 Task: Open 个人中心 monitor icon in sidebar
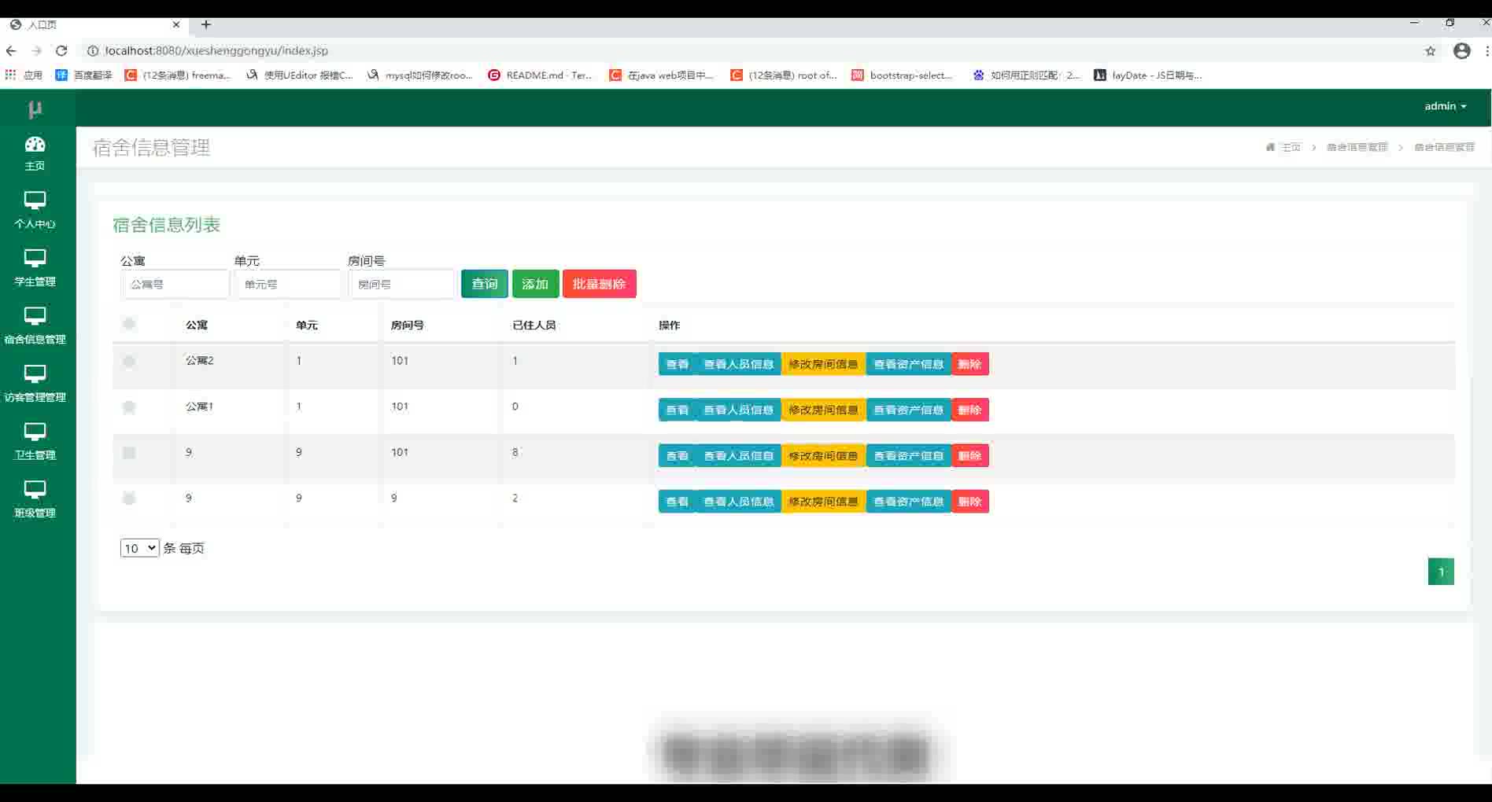pos(35,200)
